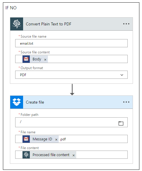Viewport: 142px width, 171px height.
Task: Click the Folder path input field
Action: (x=67, y=122)
